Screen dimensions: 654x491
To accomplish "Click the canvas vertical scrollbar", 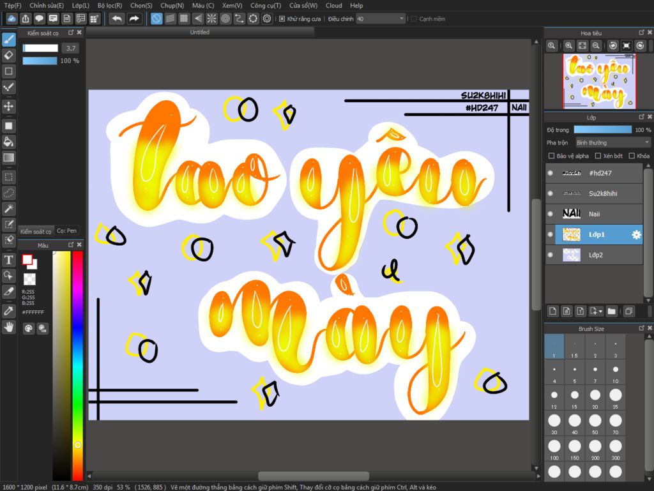I will [536, 254].
